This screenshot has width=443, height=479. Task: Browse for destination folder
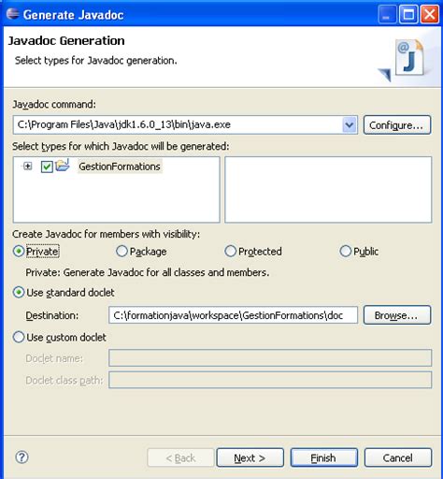tap(397, 315)
